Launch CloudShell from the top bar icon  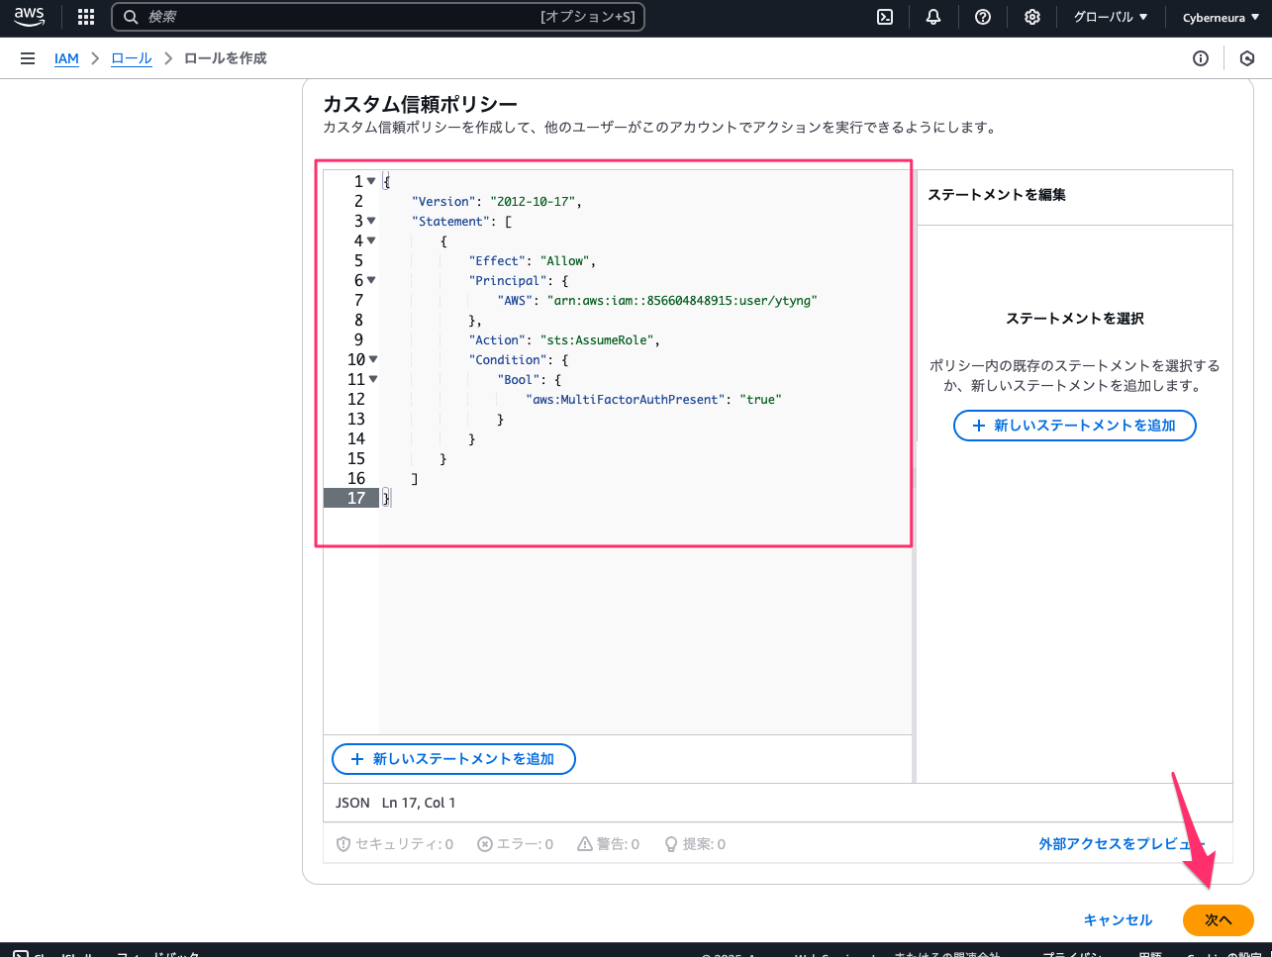click(886, 17)
